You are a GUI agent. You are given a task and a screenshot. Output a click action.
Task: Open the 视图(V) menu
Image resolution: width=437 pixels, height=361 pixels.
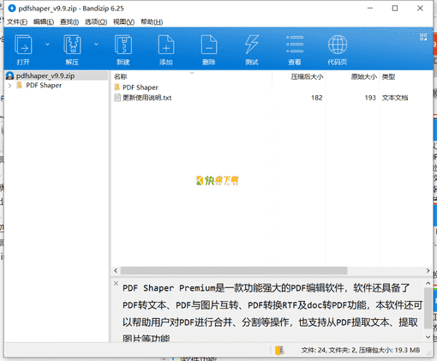pos(123,22)
